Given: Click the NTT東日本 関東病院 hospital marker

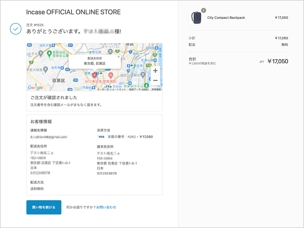Looking at the screenshot, I should coord(111,75).
